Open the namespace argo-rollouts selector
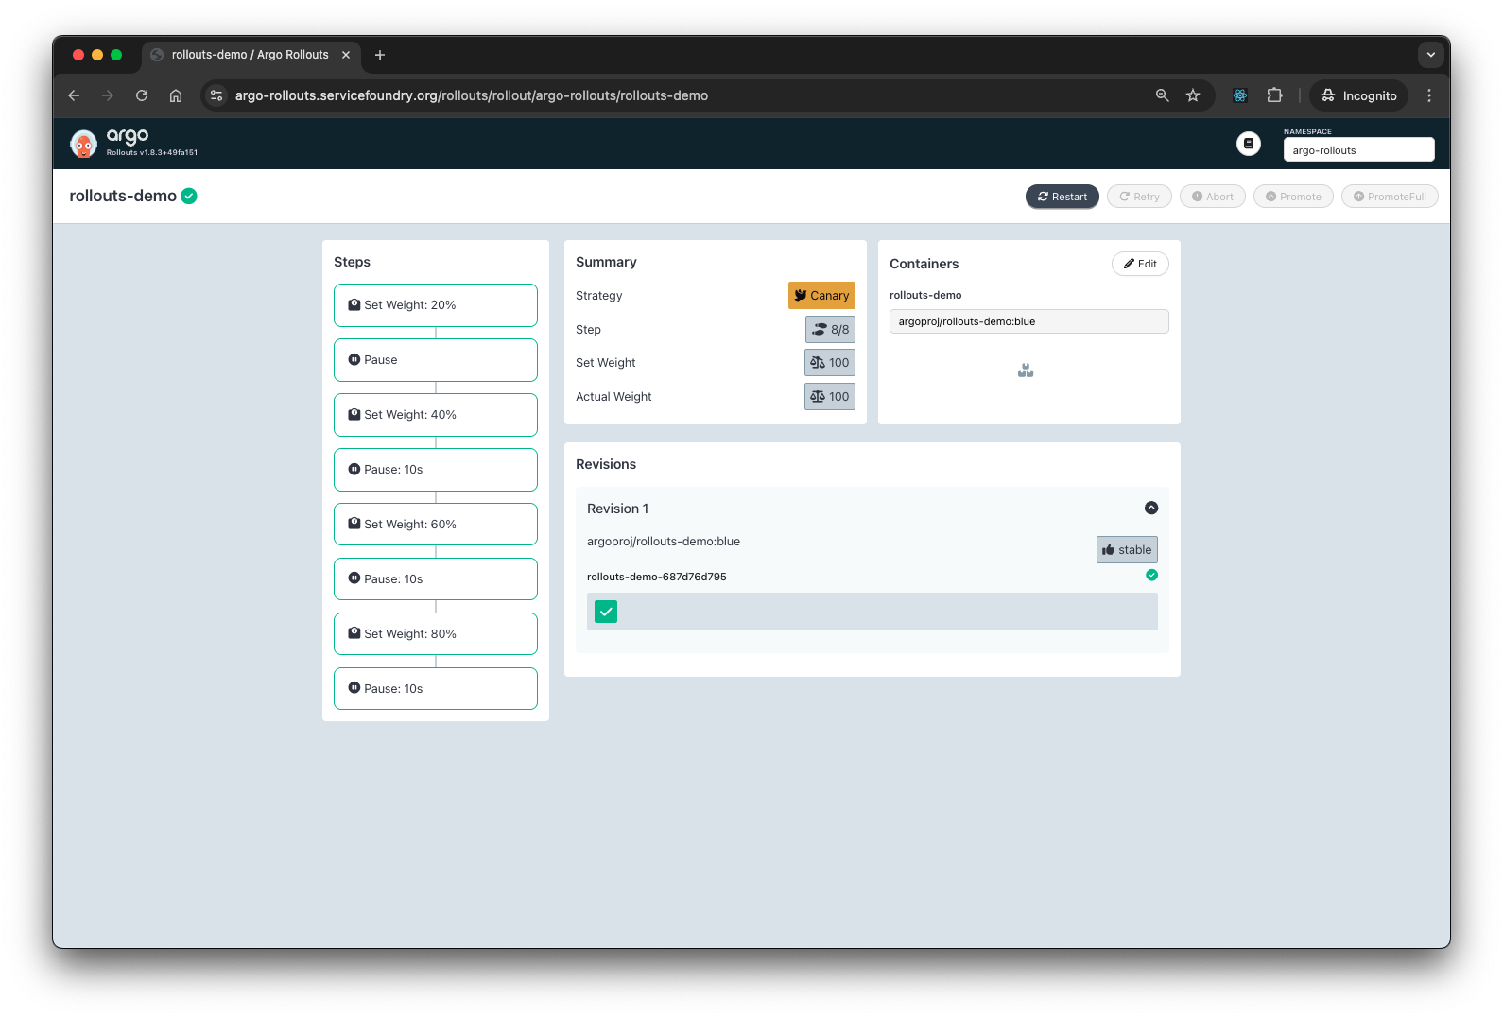Viewport: 1503px width, 1018px height. coord(1358,149)
